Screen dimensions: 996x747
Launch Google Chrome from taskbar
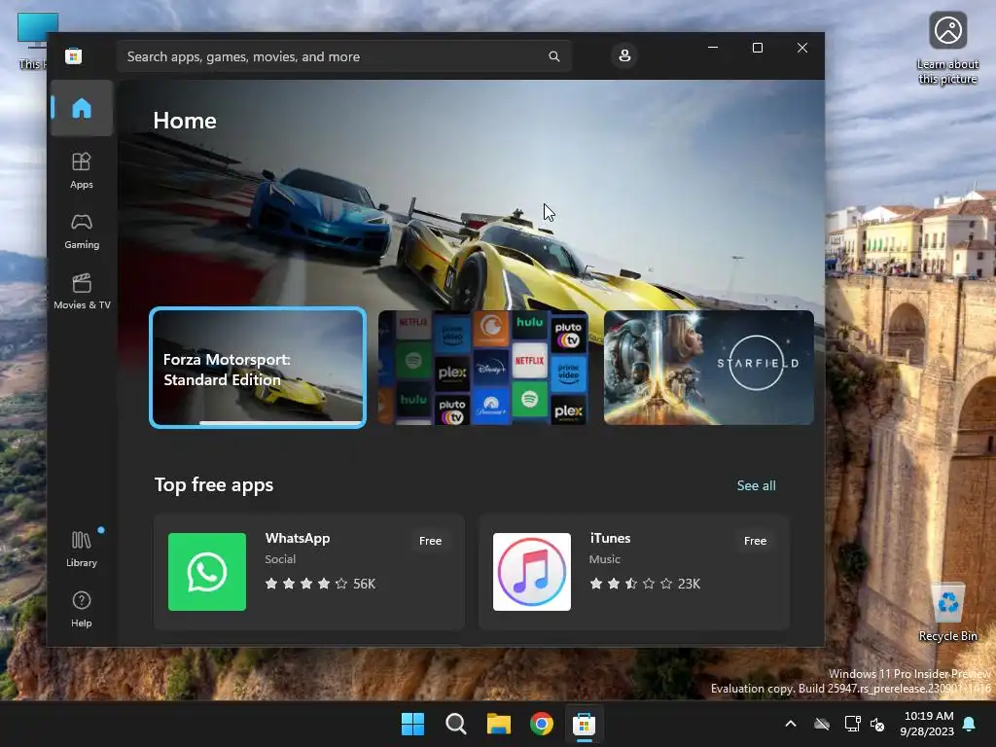tap(541, 724)
